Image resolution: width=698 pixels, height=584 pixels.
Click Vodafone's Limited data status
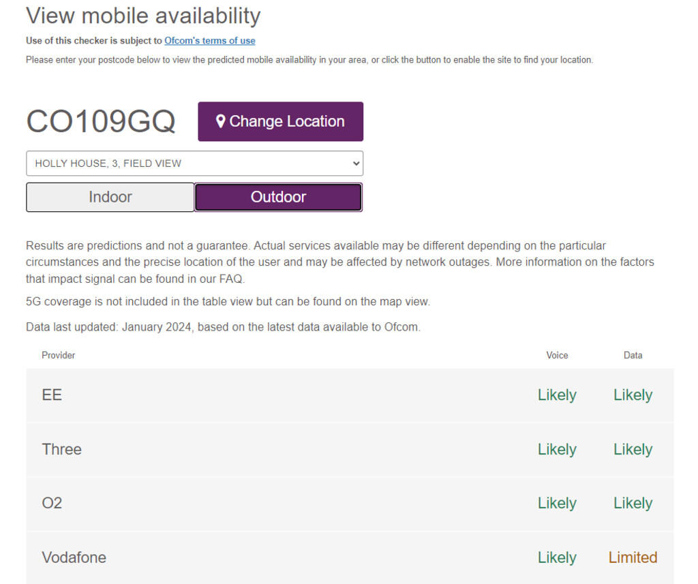[x=633, y=557]
